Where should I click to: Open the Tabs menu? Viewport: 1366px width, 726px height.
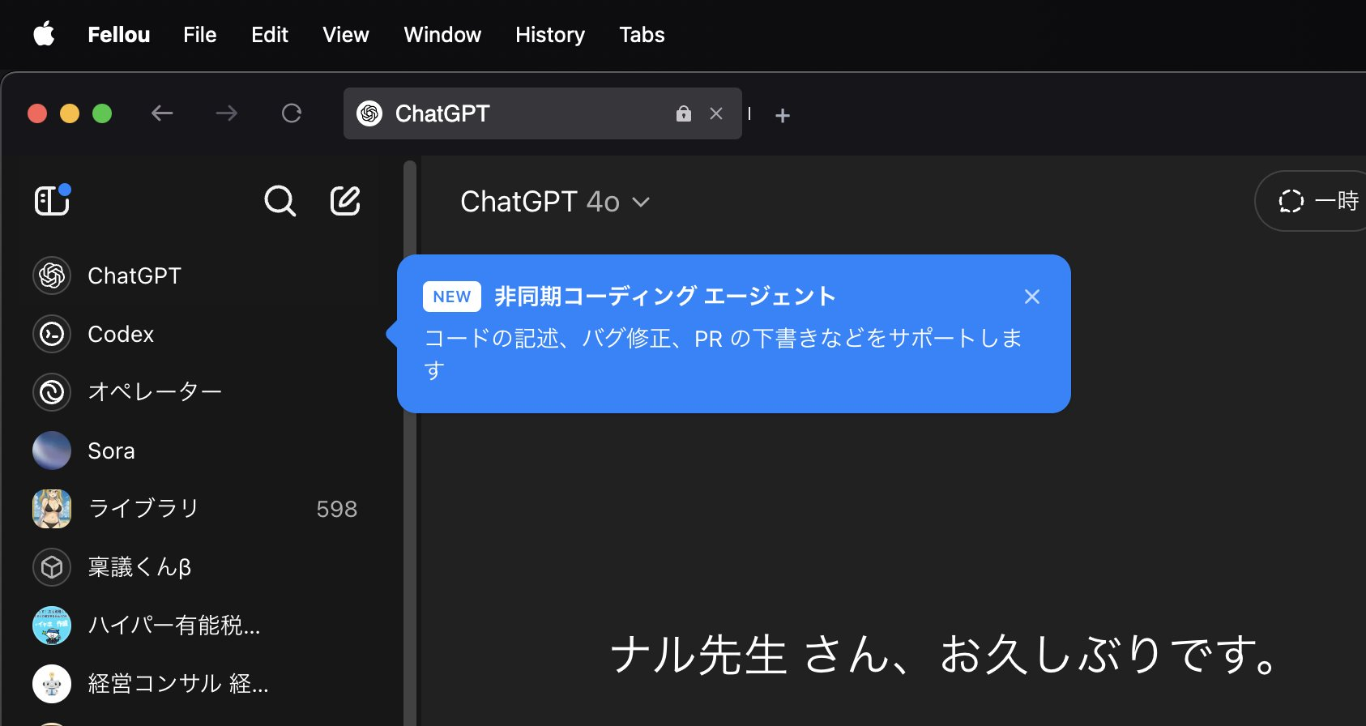[642, 35]
